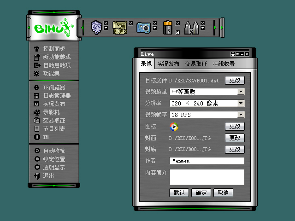Viewport: 295px width, 221px height.
Task: Click the camcorder icon for 录影机
Action: [x=36, y=112]
